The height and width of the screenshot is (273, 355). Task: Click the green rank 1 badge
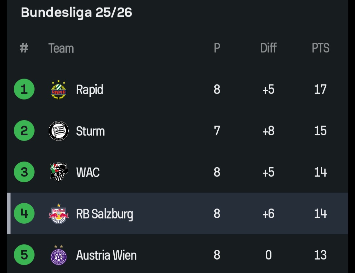pos(24,89)
